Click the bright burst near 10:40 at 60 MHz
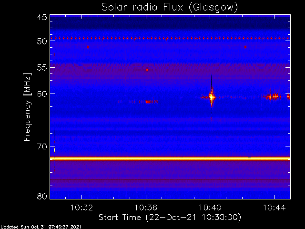The height and width of the screenshot is (229, 305). 212,97
